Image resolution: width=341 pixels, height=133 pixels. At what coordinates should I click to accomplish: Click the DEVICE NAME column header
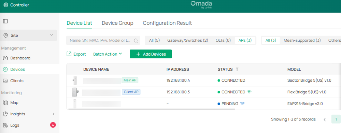coord(96,70)
